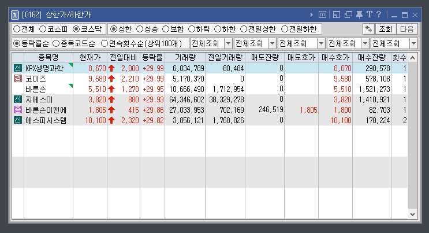Image resolution: width=429 pixels, height=233 pixels.
Task: Open the second 전체조회 dropdown
Action: tap(272, 43)
